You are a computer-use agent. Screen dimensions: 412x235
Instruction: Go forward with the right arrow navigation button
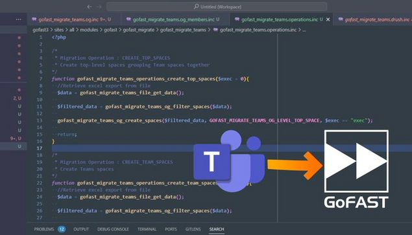(x=99, y=7)
